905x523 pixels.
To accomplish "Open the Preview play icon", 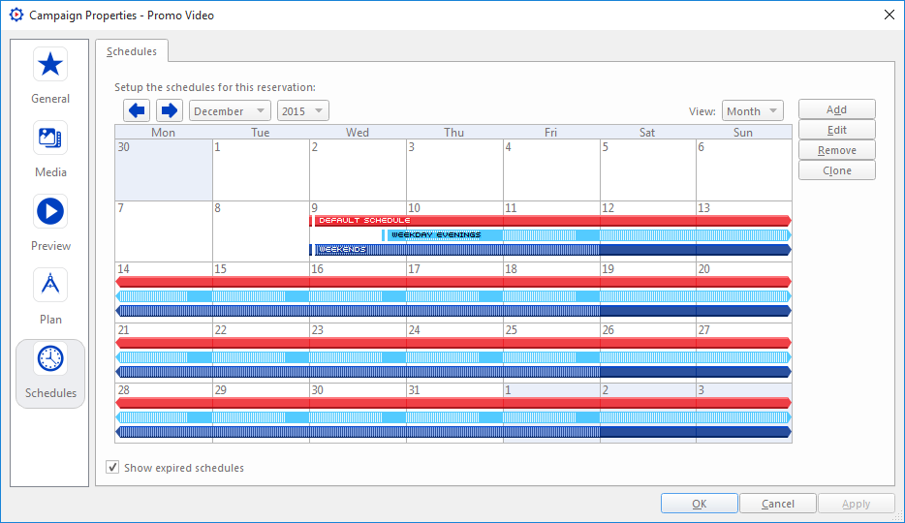I will [50, 212].
